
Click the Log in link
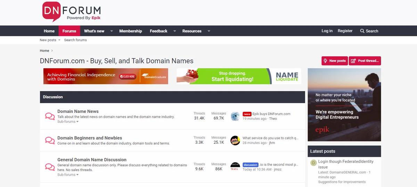pyautogui.click(x=327, y=31)
